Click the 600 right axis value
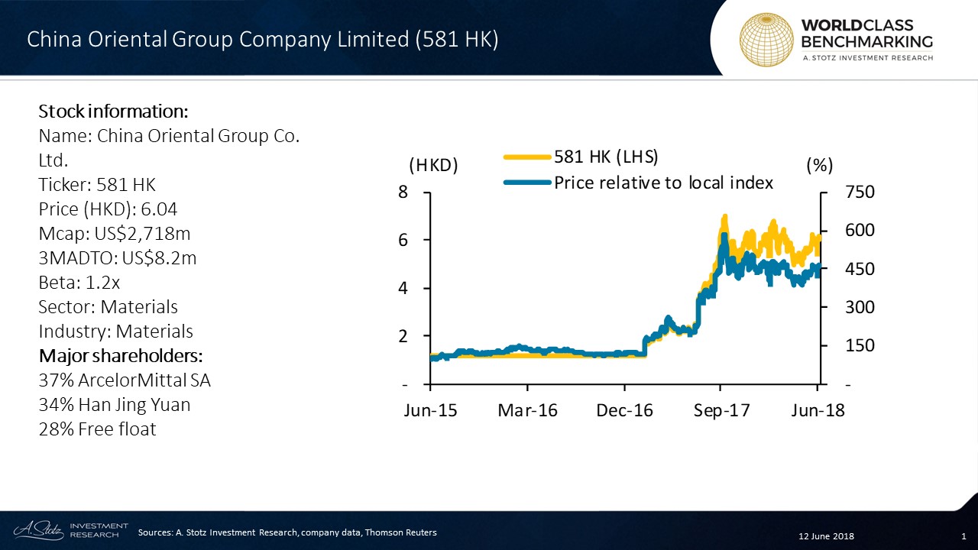Image resolution: width=978 pixels, height=550 pixels. coord(859,231)
